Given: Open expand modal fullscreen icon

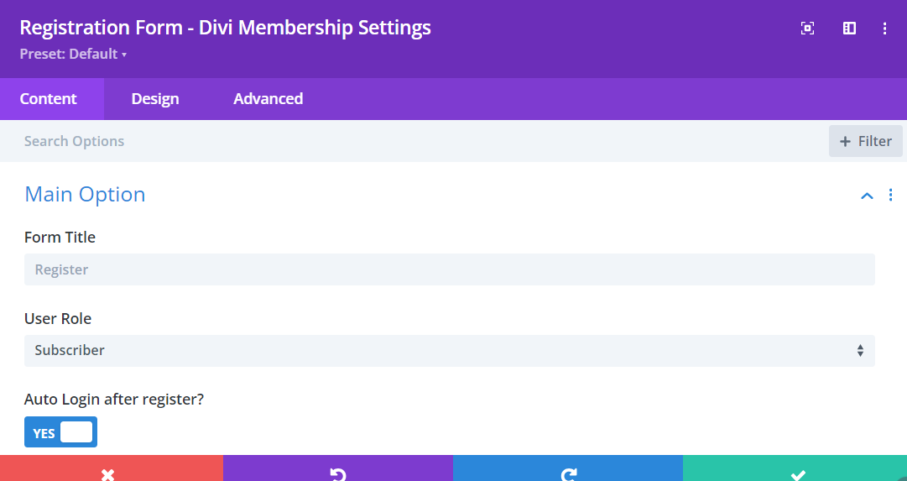Looking at the screenshot, I should click(807, 28).
